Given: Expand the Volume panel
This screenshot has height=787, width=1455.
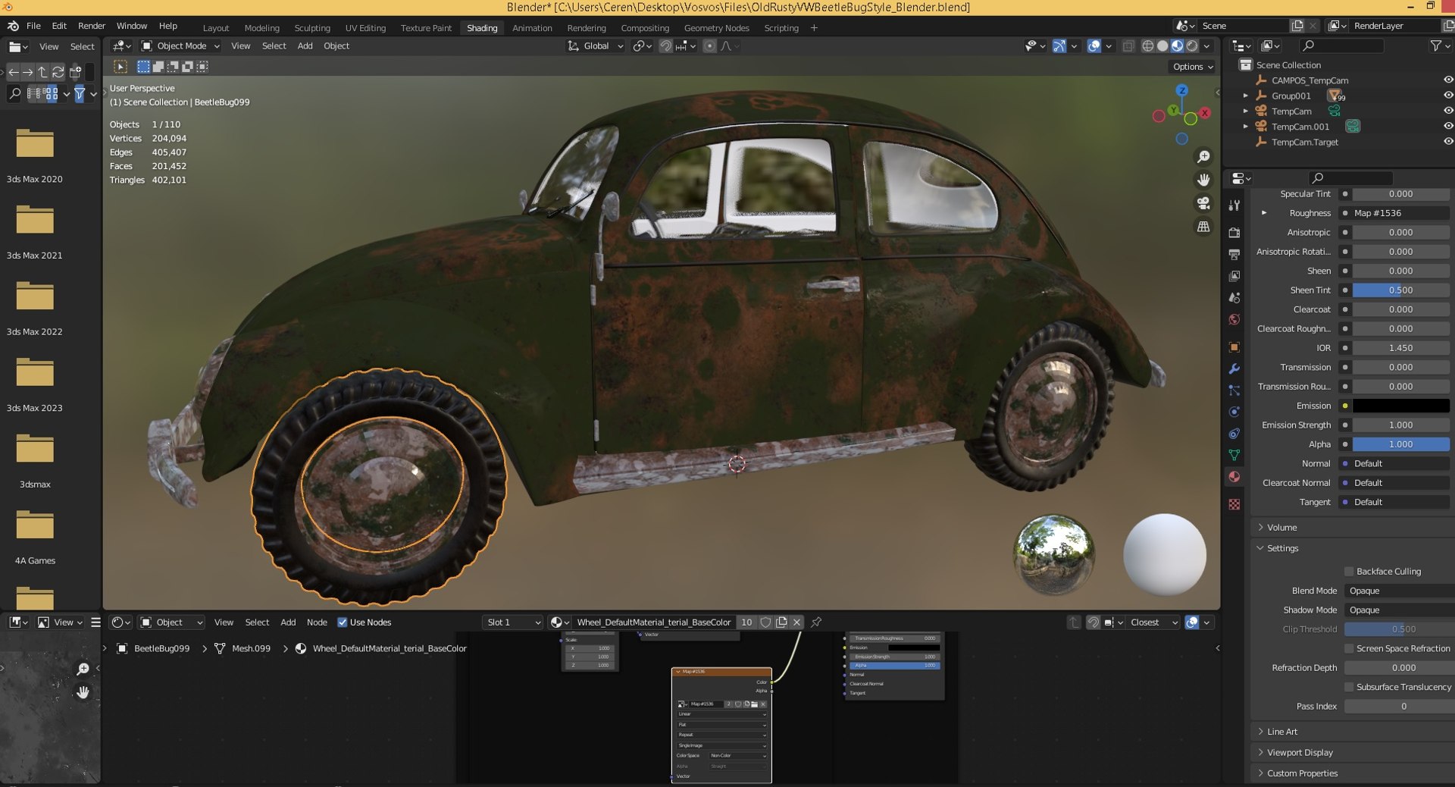Looking at the screenshot, I should (x=1281, y=528).
